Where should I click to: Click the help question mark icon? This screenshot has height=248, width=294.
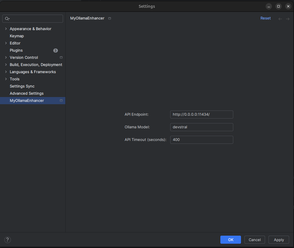click(x=7, y=240)
